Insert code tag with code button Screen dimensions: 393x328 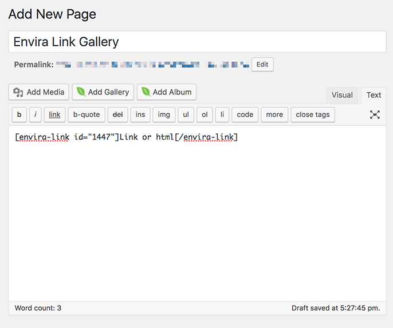click(x=245, y=114)
